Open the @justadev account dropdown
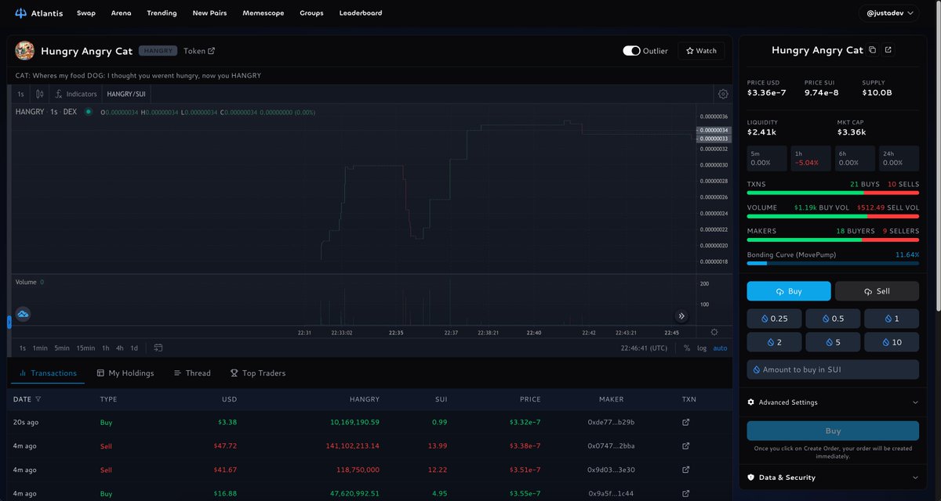The height and width of the screenshot is (501, 941). pyautogui.click(x=890, y=13)
